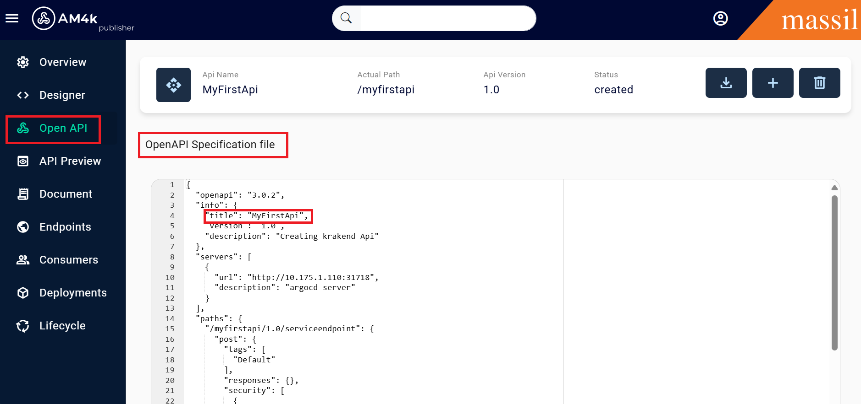This screenshot has height=404, width=861.
Task: Click the Document page icon
Action: click(x=23, y=194)
